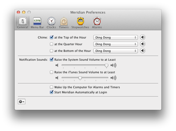Uncheck Start Meridian Automatically at Login
Image resolution: width=176 pixels, height=131 pixels.
tap(51, 92)
